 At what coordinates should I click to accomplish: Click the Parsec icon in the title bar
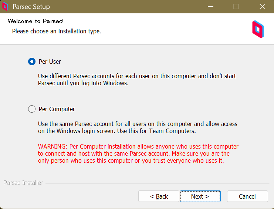point(5,7)
